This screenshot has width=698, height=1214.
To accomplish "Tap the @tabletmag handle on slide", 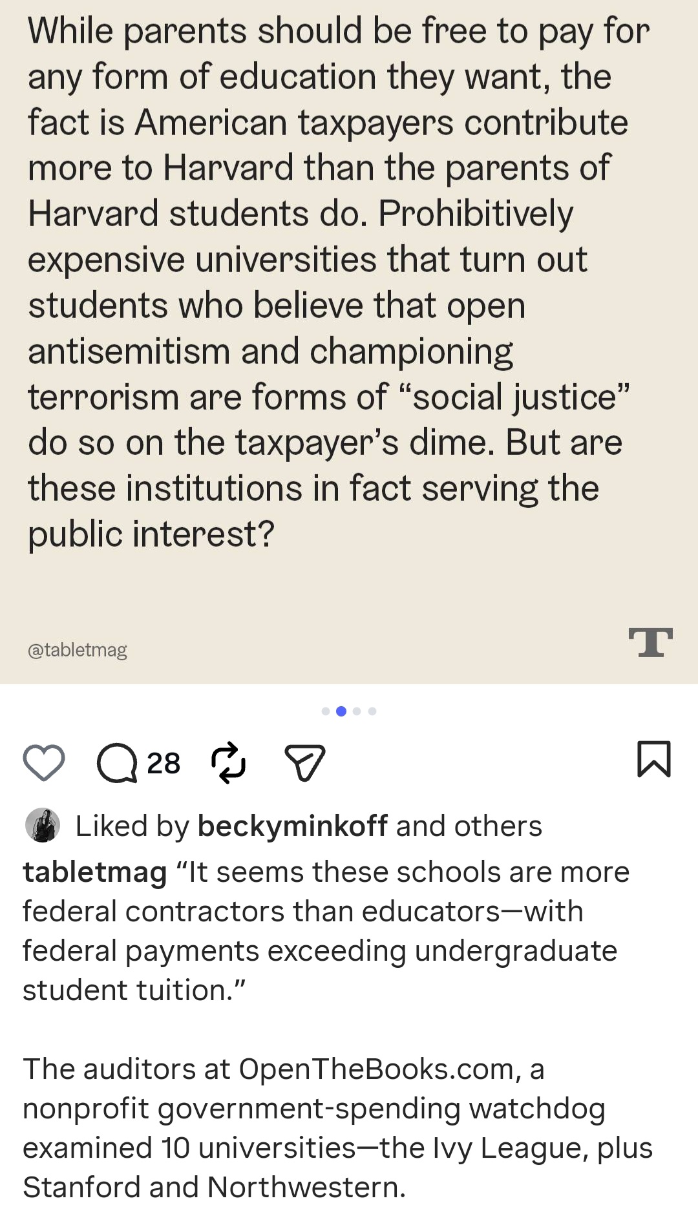I will pos(78,650).
